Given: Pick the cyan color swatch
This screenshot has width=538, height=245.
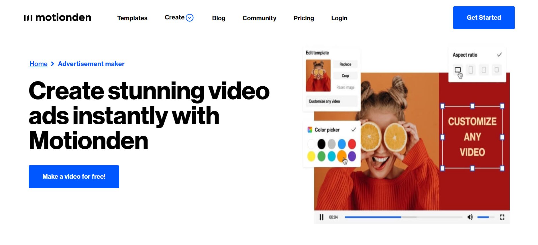Looking at the screenshot, I should point(331,156).
